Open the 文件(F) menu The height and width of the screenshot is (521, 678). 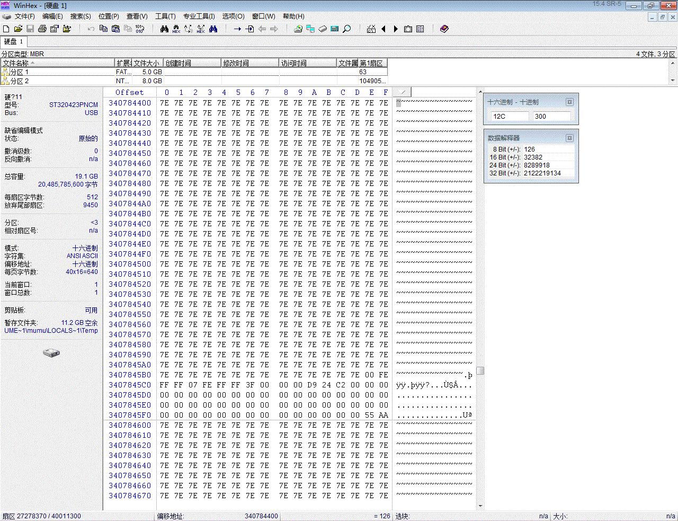(25, 16)
